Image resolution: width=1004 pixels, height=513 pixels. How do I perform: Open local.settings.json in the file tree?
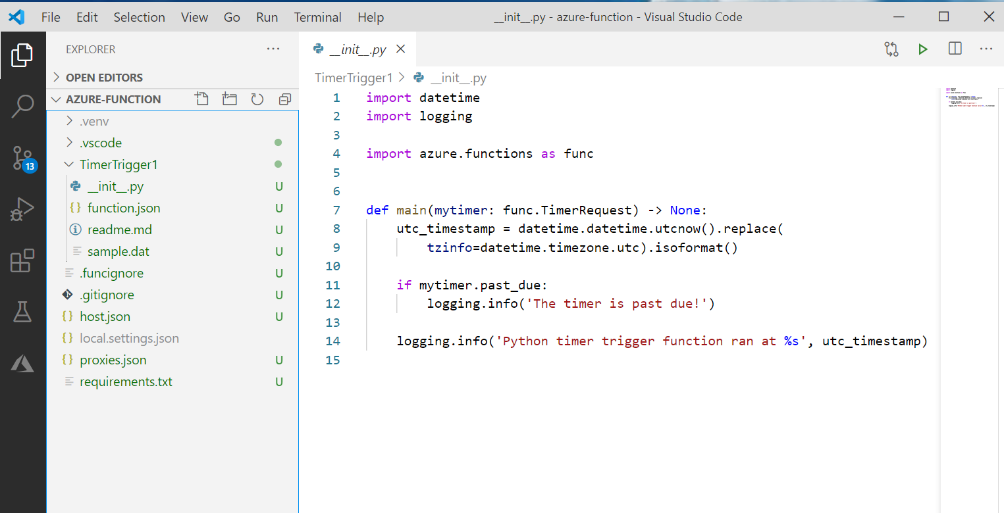pyautogui.click(x=172, y=338)
